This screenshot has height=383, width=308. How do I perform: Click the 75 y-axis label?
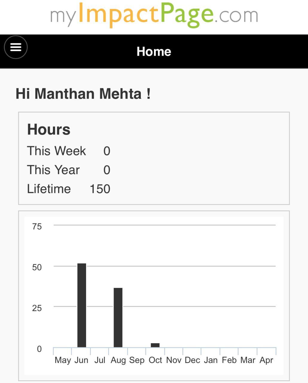point(37,227)
